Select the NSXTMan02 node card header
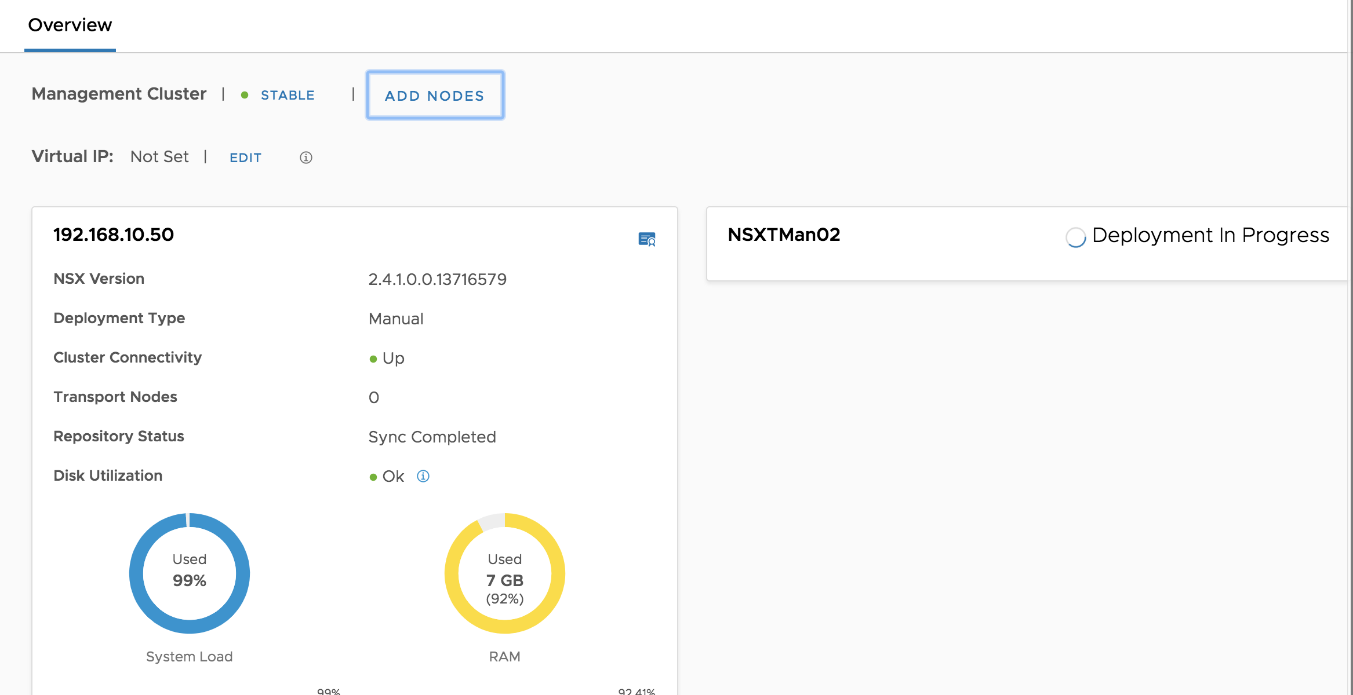 tap(784, 235)
